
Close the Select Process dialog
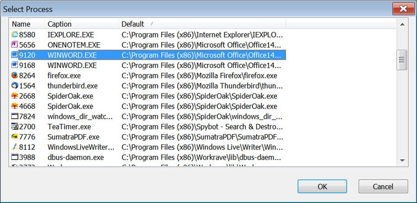point(404,9)
